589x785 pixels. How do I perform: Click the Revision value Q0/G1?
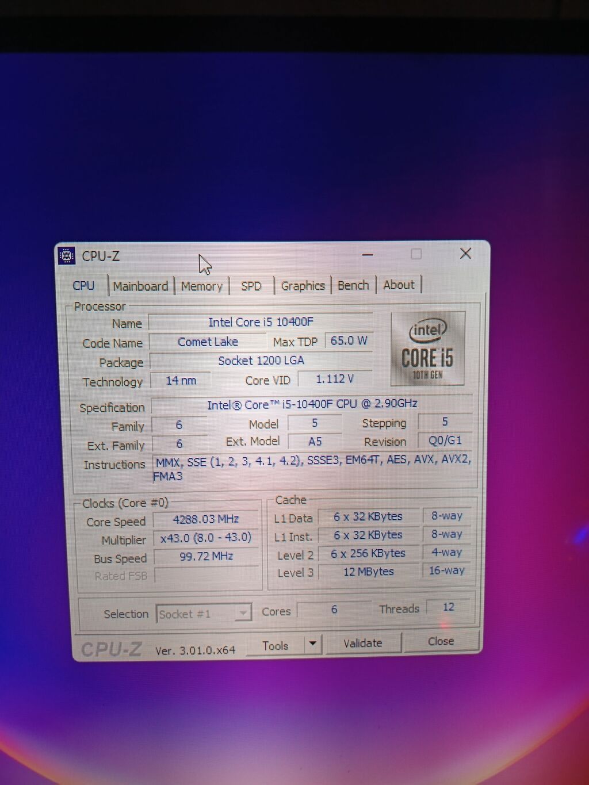445,441
